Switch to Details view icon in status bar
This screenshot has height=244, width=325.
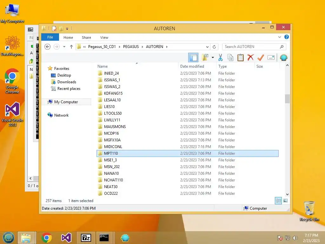pos(278,200)
